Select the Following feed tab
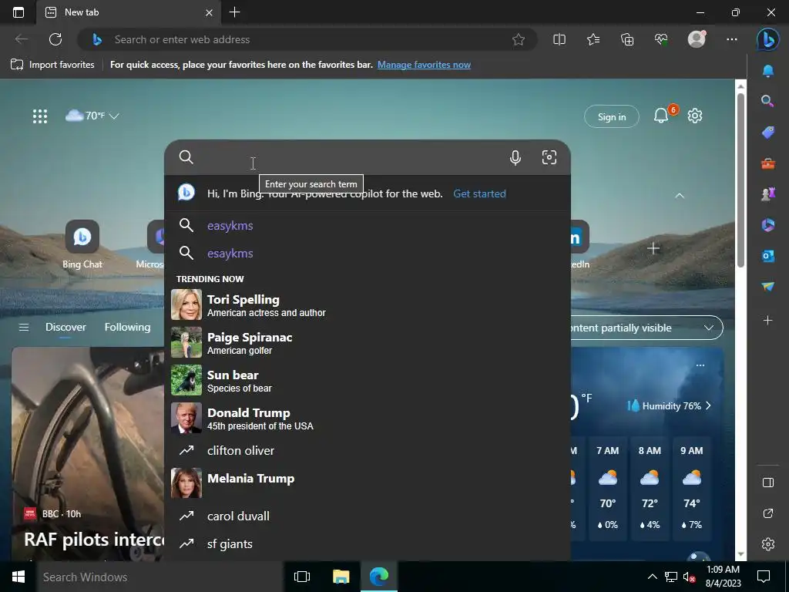789x592 pixels. [127, 327]
